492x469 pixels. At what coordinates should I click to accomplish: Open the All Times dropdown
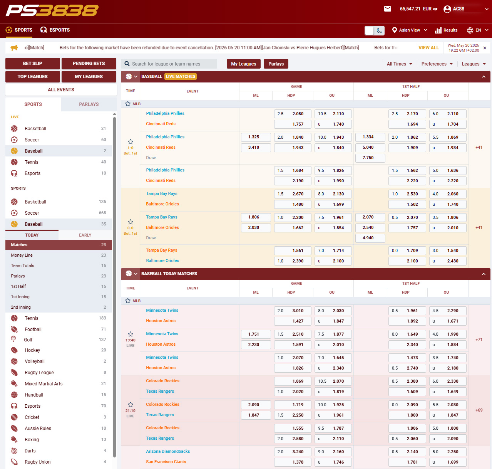pos(400,64)
